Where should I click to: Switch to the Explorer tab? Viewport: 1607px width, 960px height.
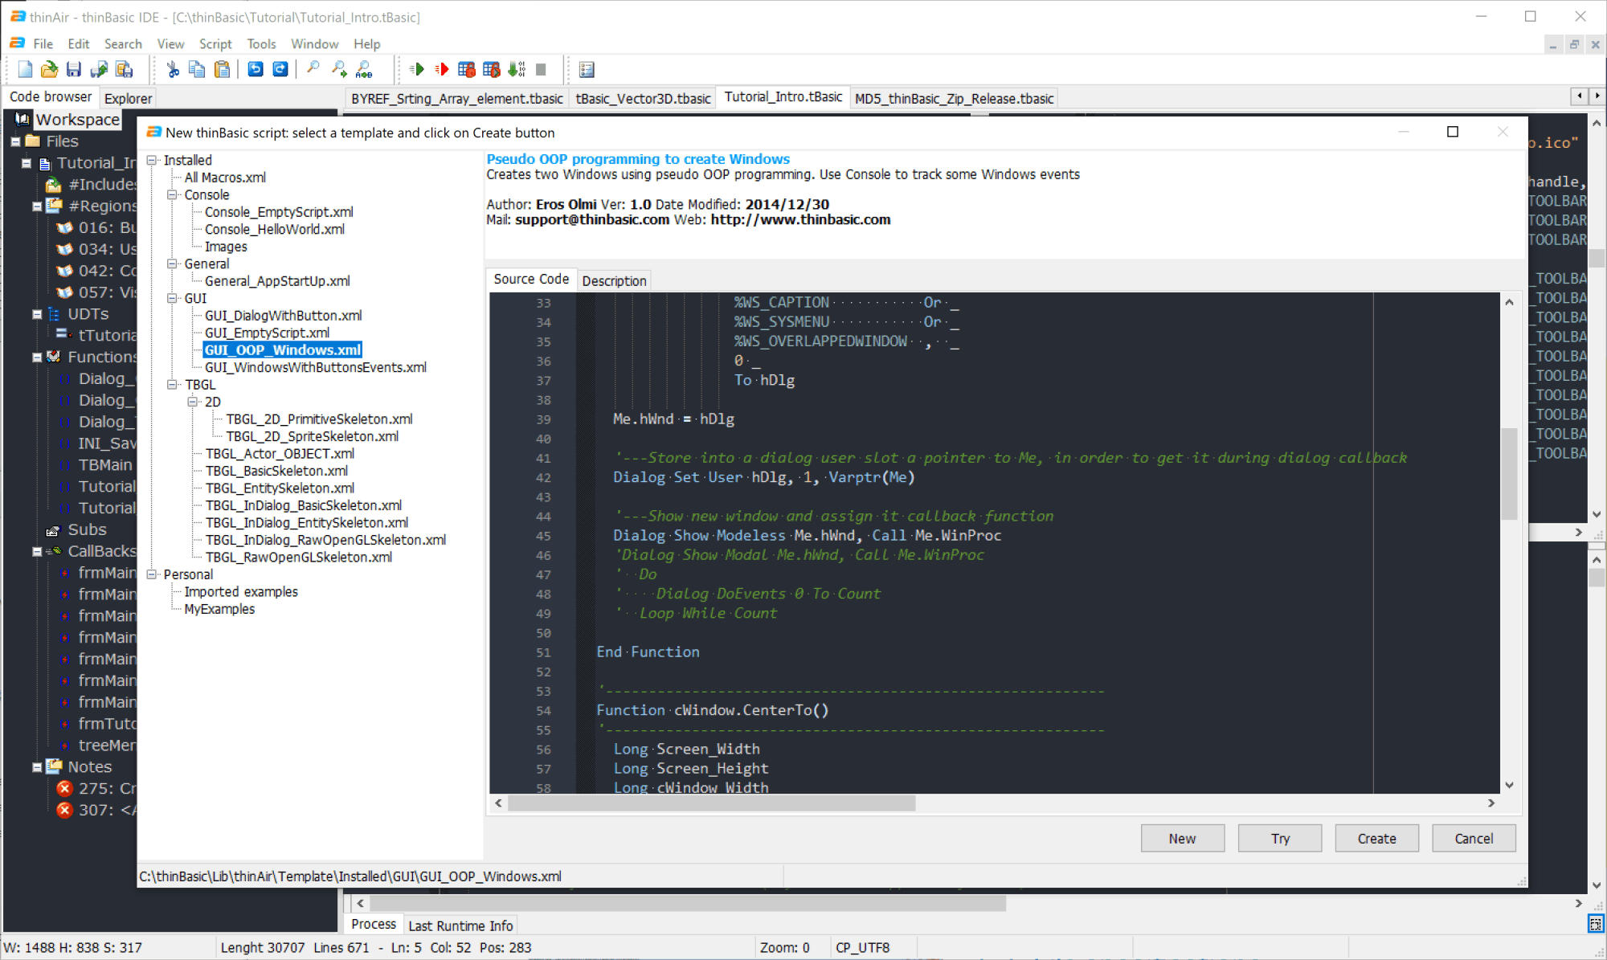pyautogui.click(x=128, y=98)
